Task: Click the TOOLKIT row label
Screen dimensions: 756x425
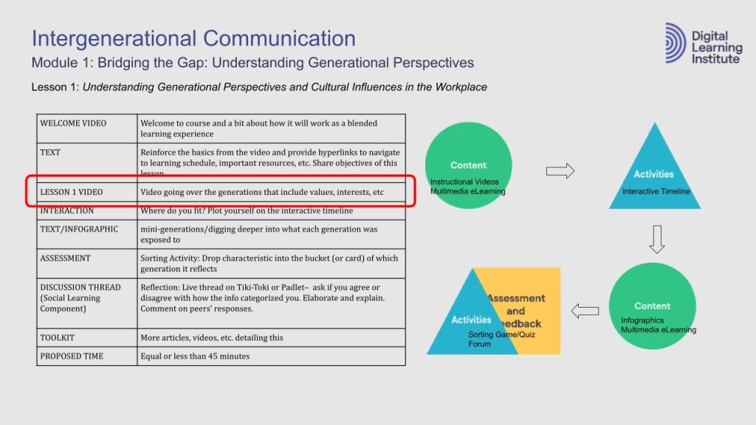Action: 87,338
